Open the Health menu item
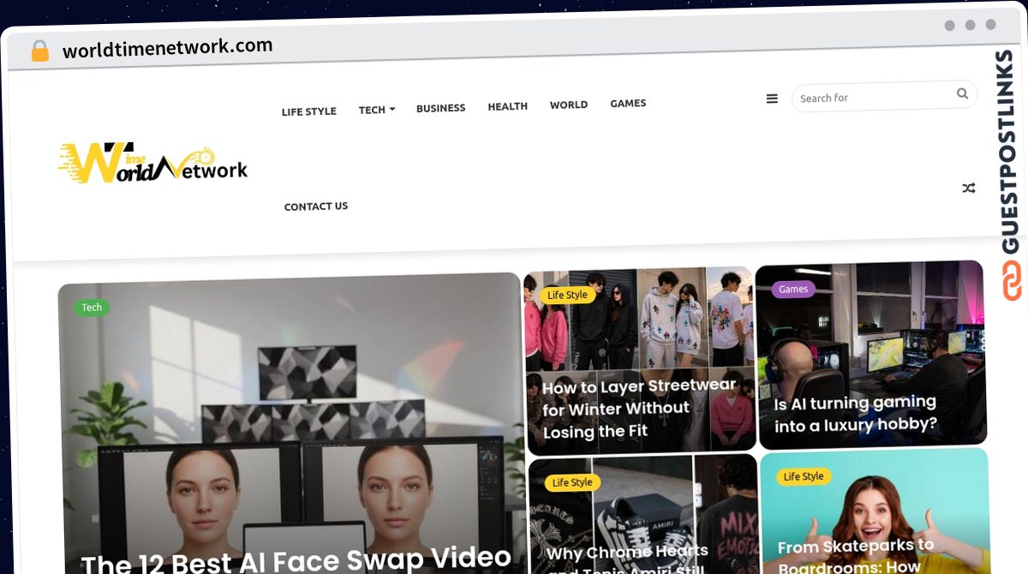This screenshot has width=1028, height=574. point(507,106)
